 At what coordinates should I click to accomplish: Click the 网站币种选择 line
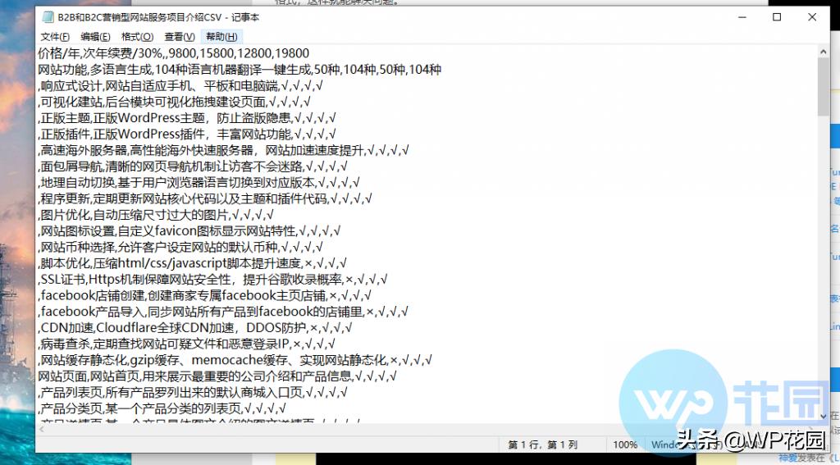point(180,247)
